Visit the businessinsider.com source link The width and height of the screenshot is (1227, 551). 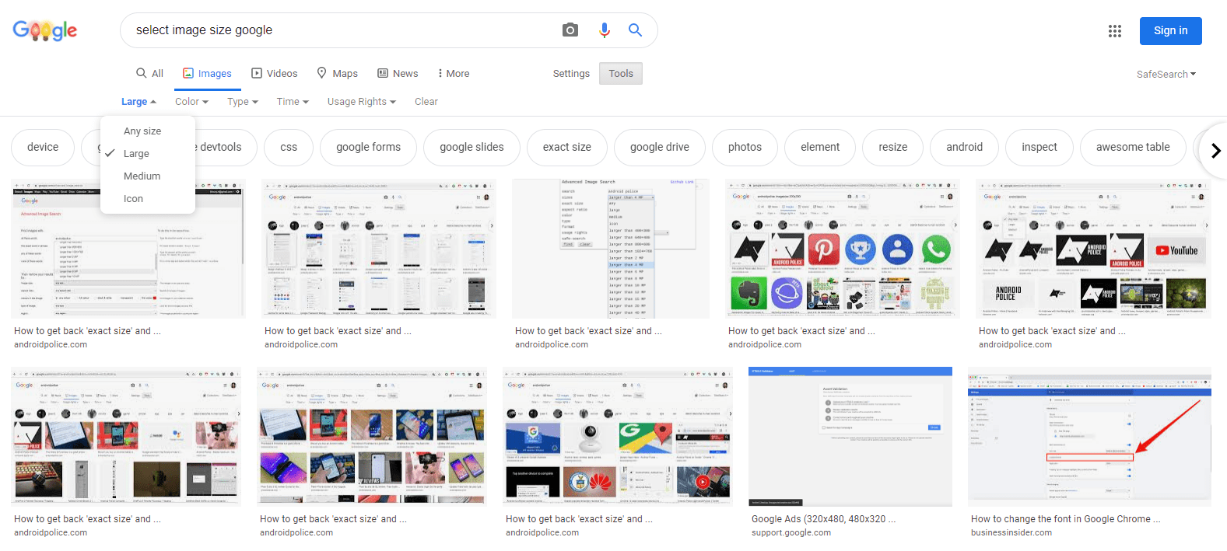(1011, 532)
